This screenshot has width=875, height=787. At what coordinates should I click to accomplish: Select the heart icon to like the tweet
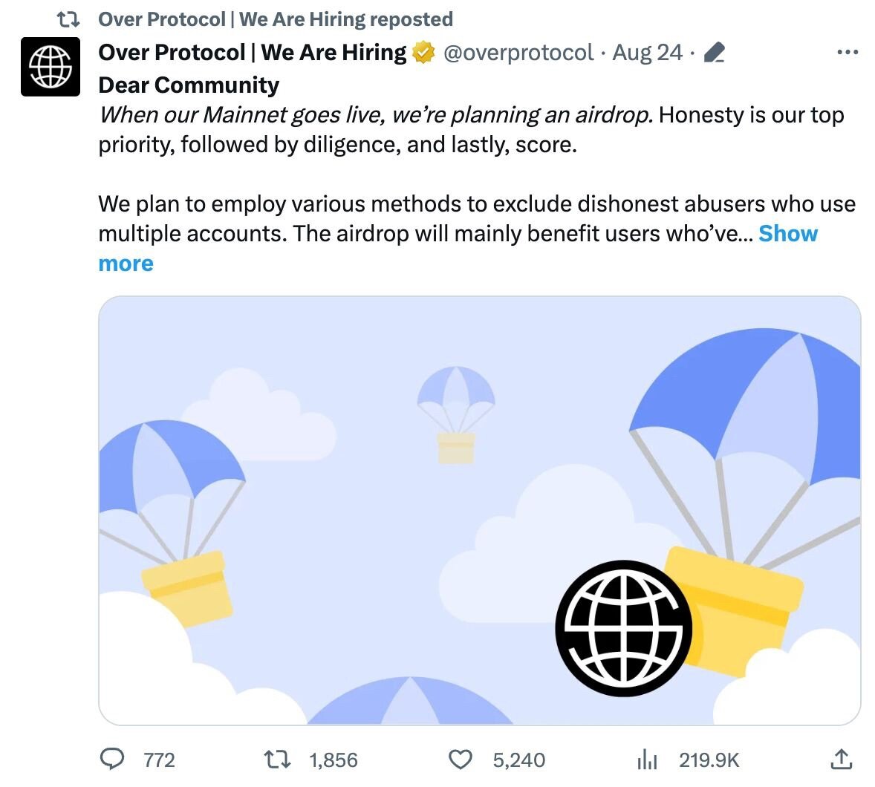pyautogui.click(x=461, y=760)
